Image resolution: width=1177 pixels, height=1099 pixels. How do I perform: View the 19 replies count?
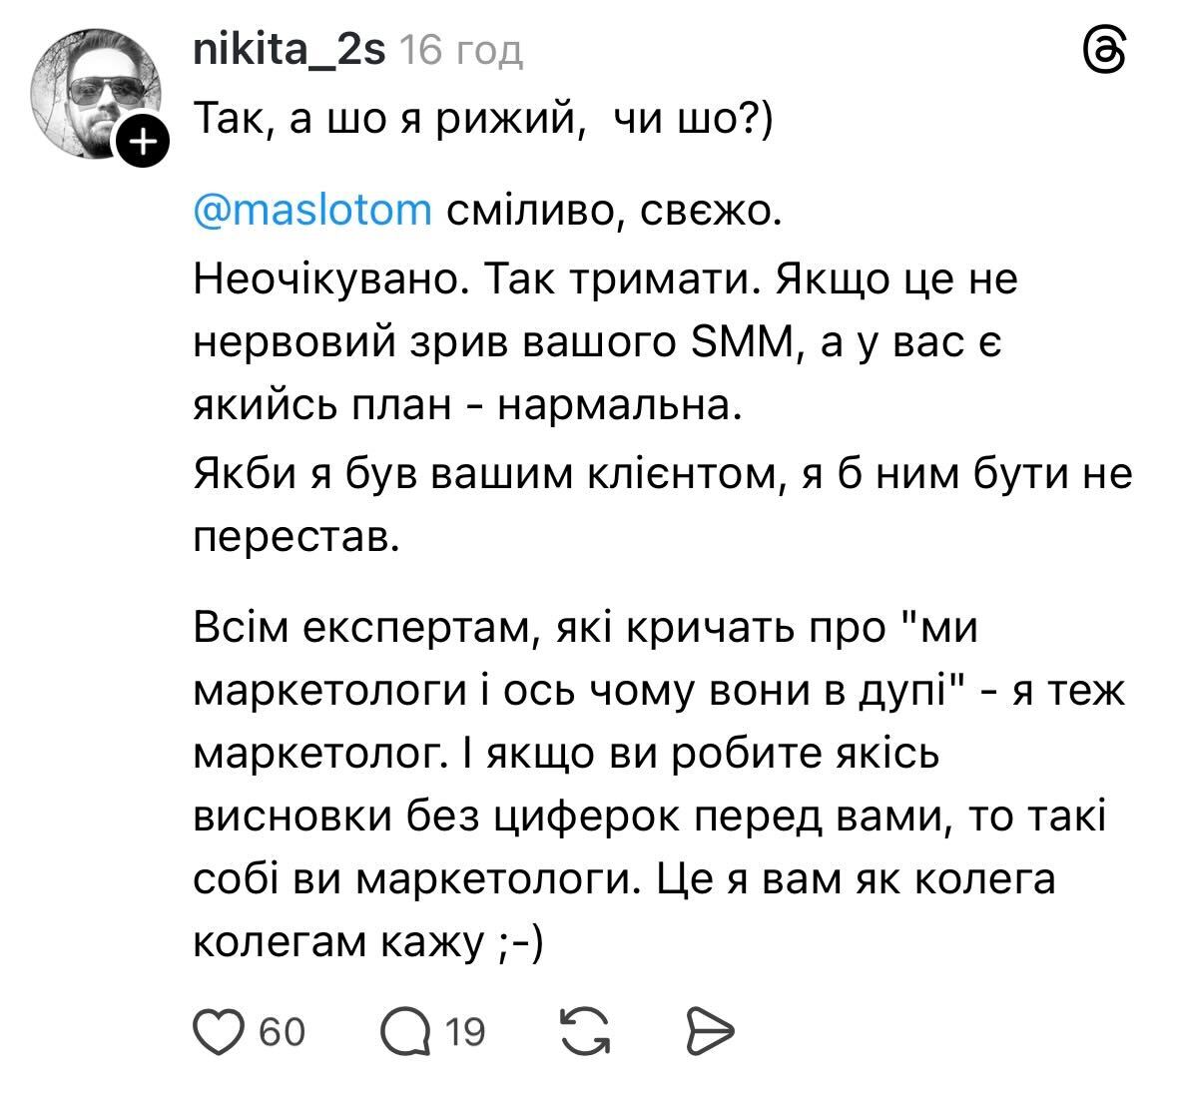[465, 1030]
